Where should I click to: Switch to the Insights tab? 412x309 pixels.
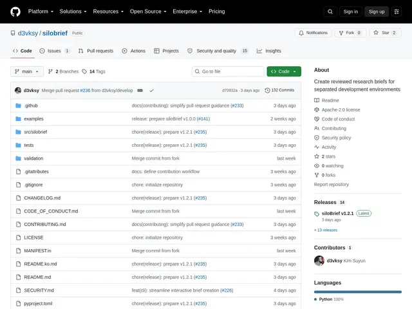point(269,51)
